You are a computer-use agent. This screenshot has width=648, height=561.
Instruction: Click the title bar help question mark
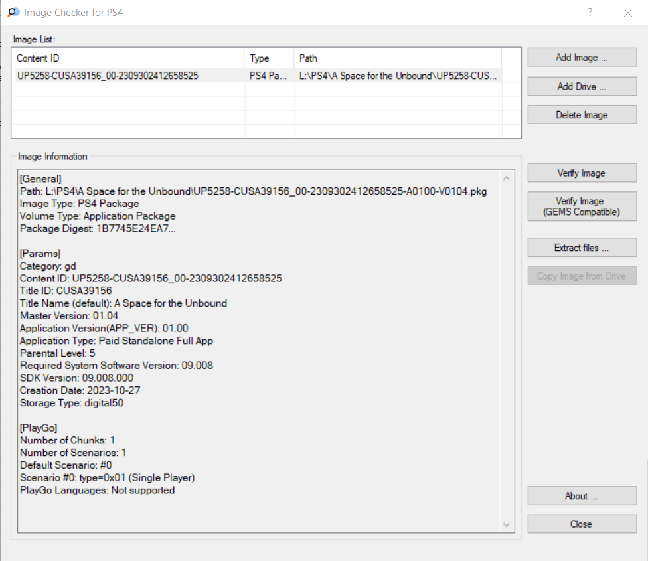[x=590, y=13]
